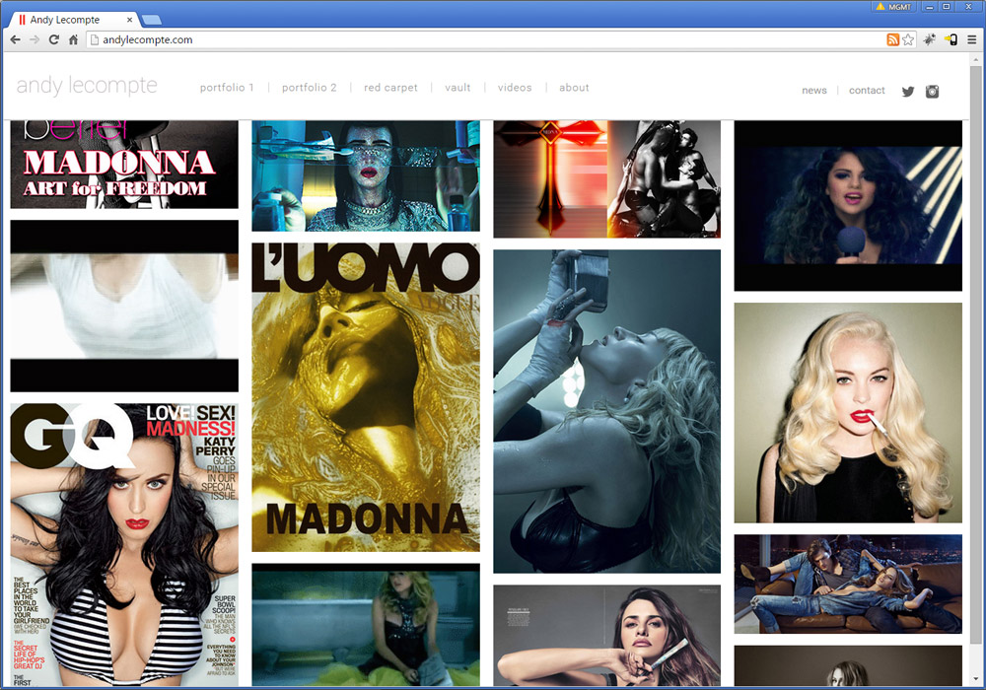This screenshot has height=690, width=986.
Task: Go back to the previous page
Action: 16,39
